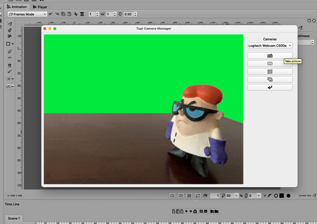The width and height of the screenshot is (317, 224).
Task: Switch to the Player tab
Action: point(40,7)
